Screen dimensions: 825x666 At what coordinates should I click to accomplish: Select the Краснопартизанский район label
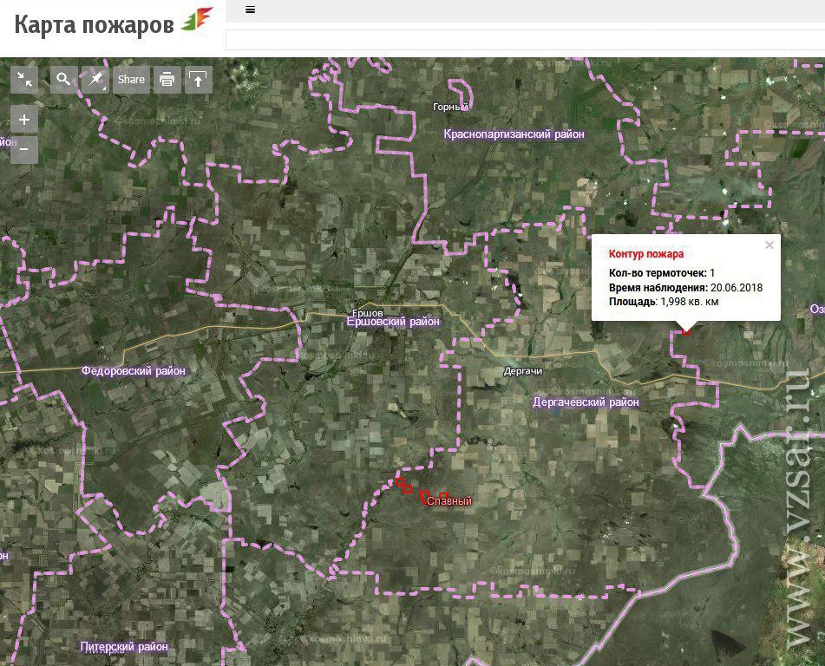(x=514, y=134)
